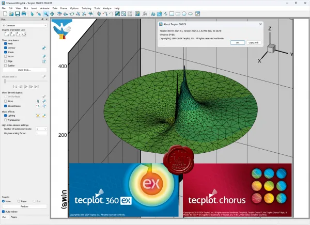Uncheck the Mesh zone layer
The width and height of the screenshot is (310, 225).
6,43
